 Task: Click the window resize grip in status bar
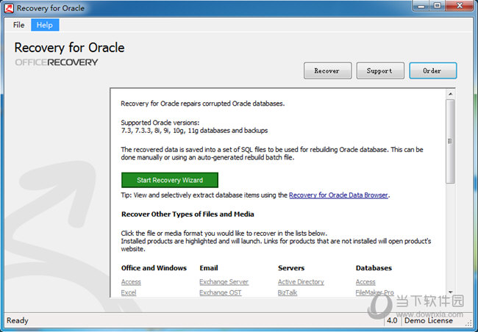(x=469, y=323)
